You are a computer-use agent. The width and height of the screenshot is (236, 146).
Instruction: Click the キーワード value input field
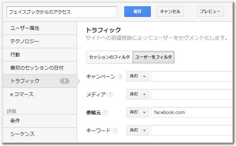[192, 130]
